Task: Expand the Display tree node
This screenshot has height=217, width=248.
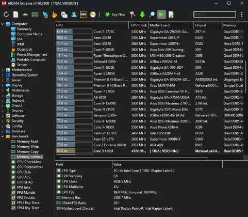Action: tap(3, 85)
